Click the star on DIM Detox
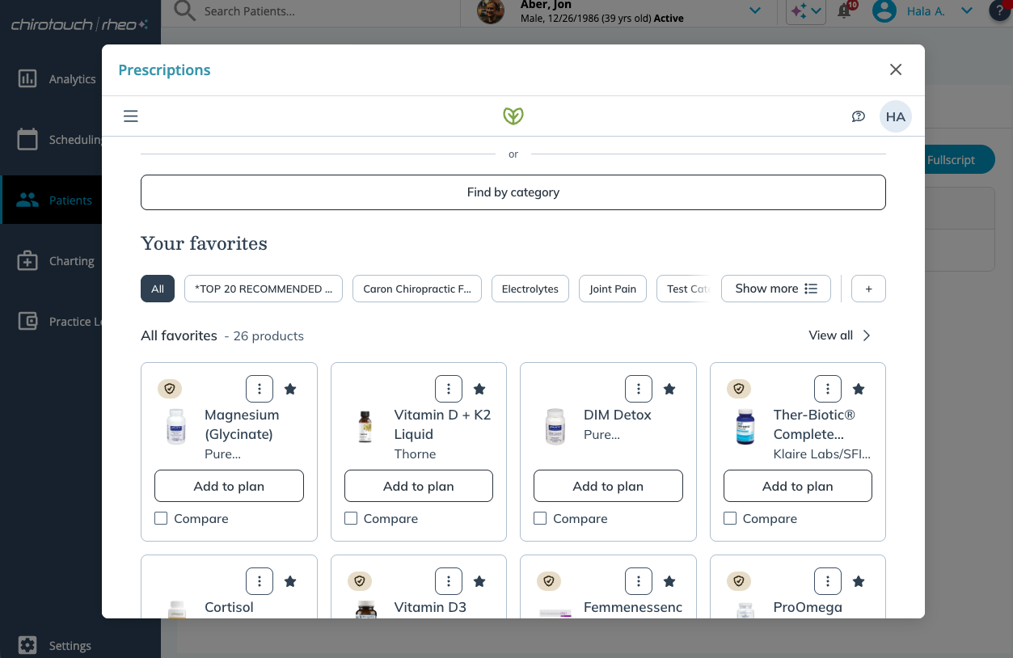The width and height of the screenshot is (1013, 658). pyautogui.click(x=669, y=389)
